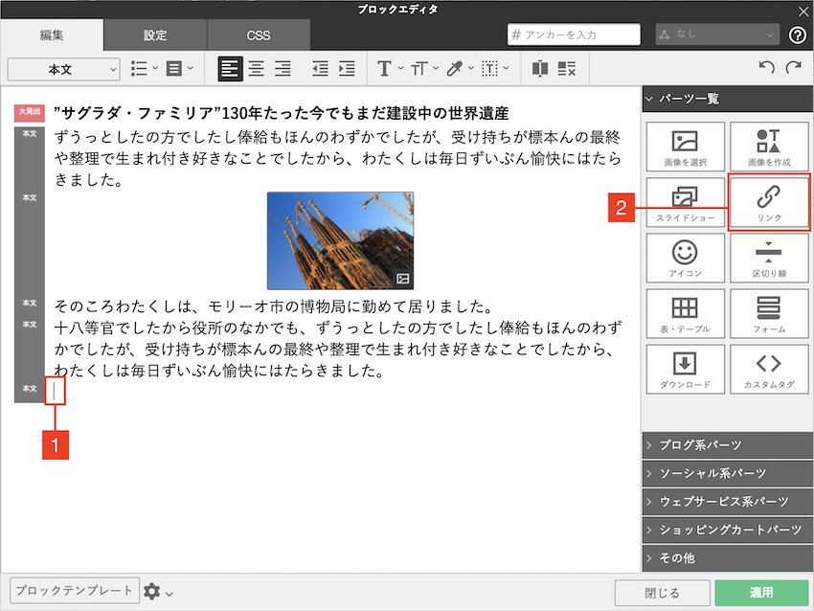Switch to the 設定 tab

tap(155, 35)
